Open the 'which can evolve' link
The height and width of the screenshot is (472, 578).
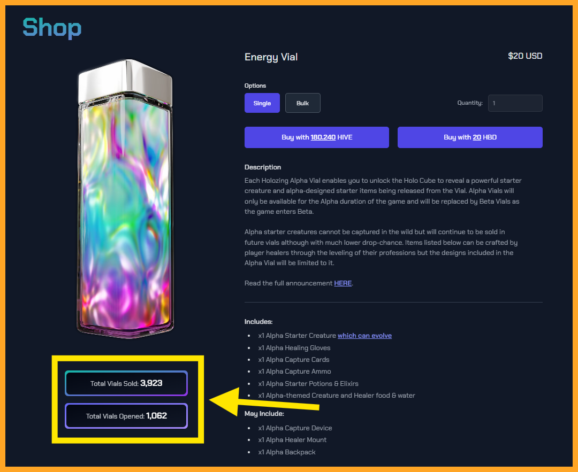[364, 335]
